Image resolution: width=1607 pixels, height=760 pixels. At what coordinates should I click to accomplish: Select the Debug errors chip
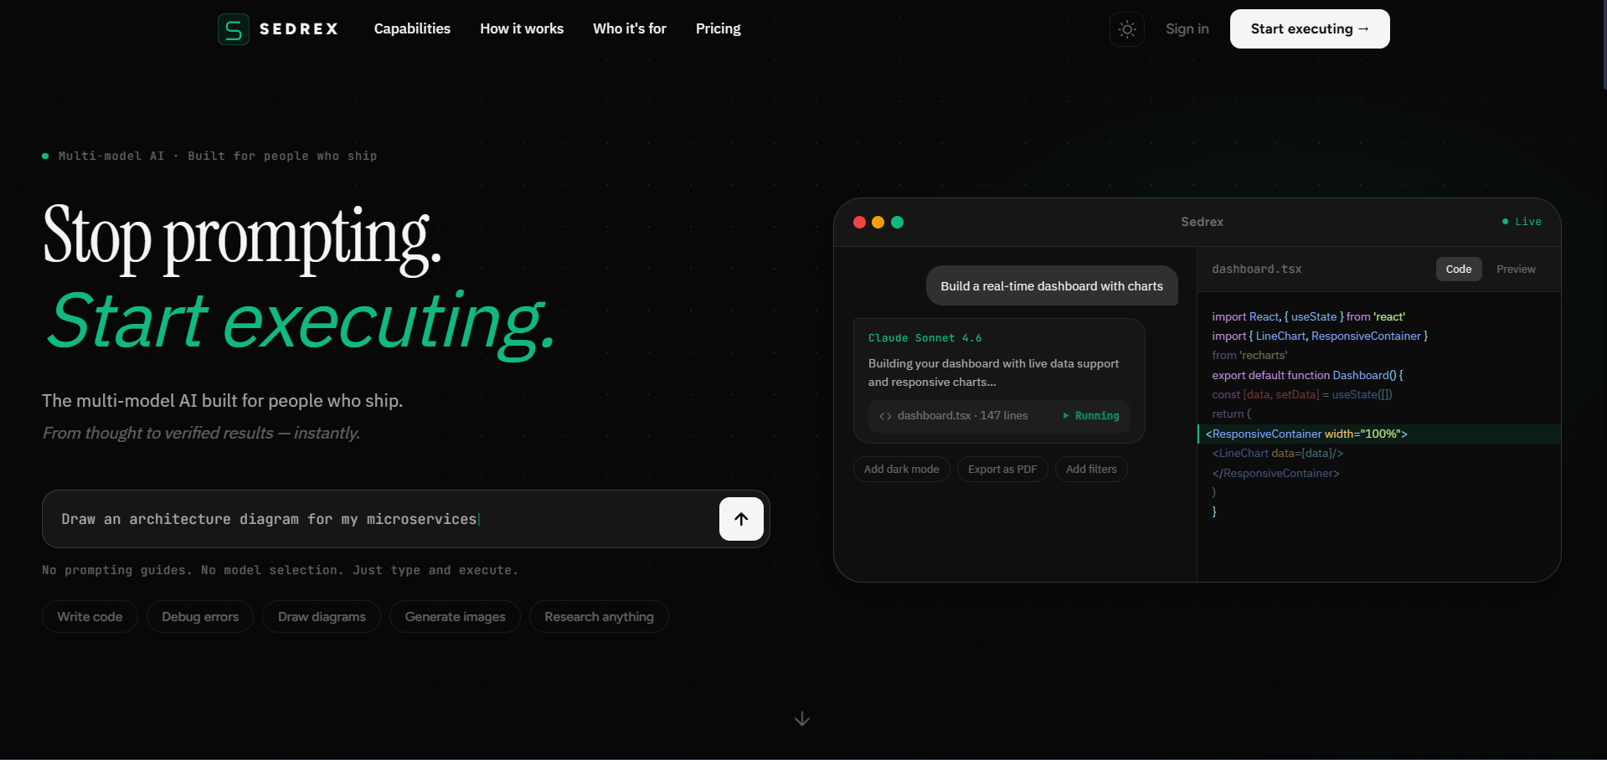click(x=200, y=617)
